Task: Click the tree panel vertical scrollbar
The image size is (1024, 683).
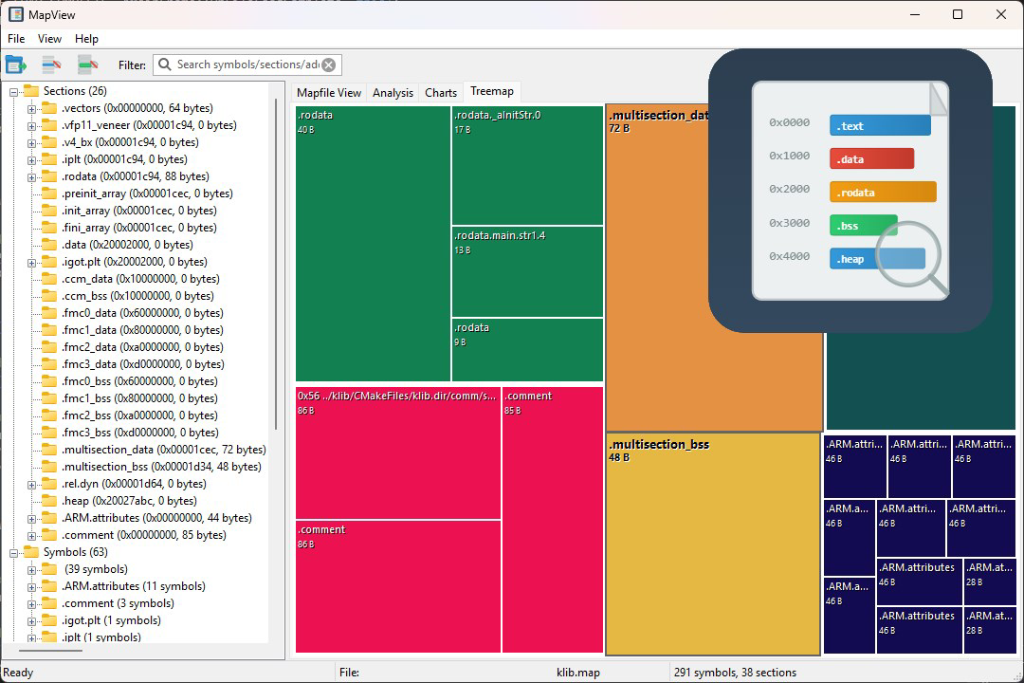Action: click(x=276, y=264)
